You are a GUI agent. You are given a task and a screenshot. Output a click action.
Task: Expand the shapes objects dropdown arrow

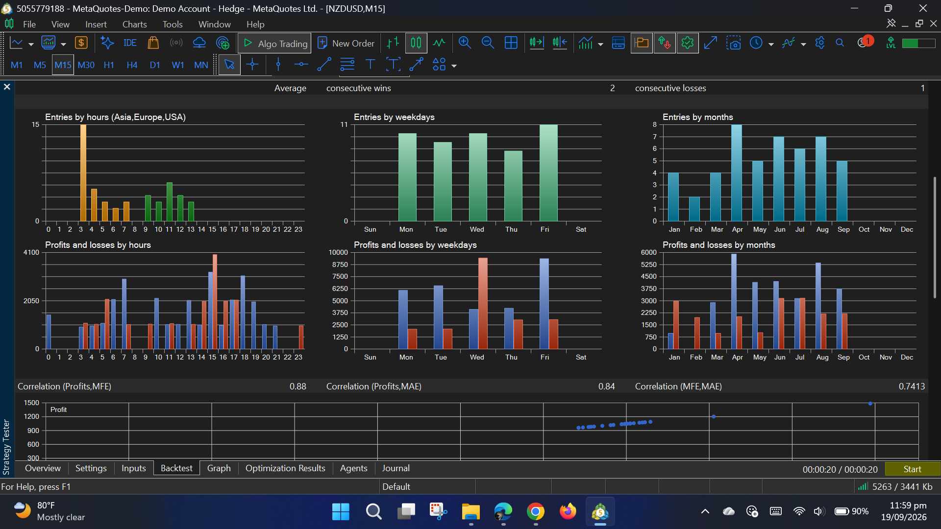[454, 66]
